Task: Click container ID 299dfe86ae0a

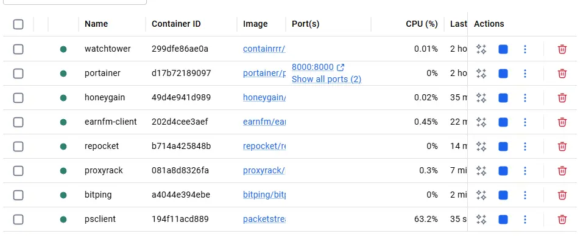Action: click(x=180, y=49)
